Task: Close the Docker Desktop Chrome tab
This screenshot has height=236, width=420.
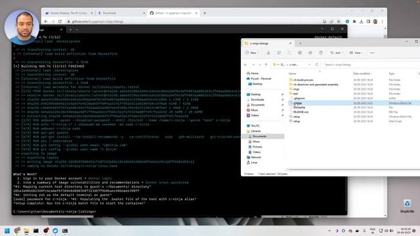Action: tap(92, 13)
